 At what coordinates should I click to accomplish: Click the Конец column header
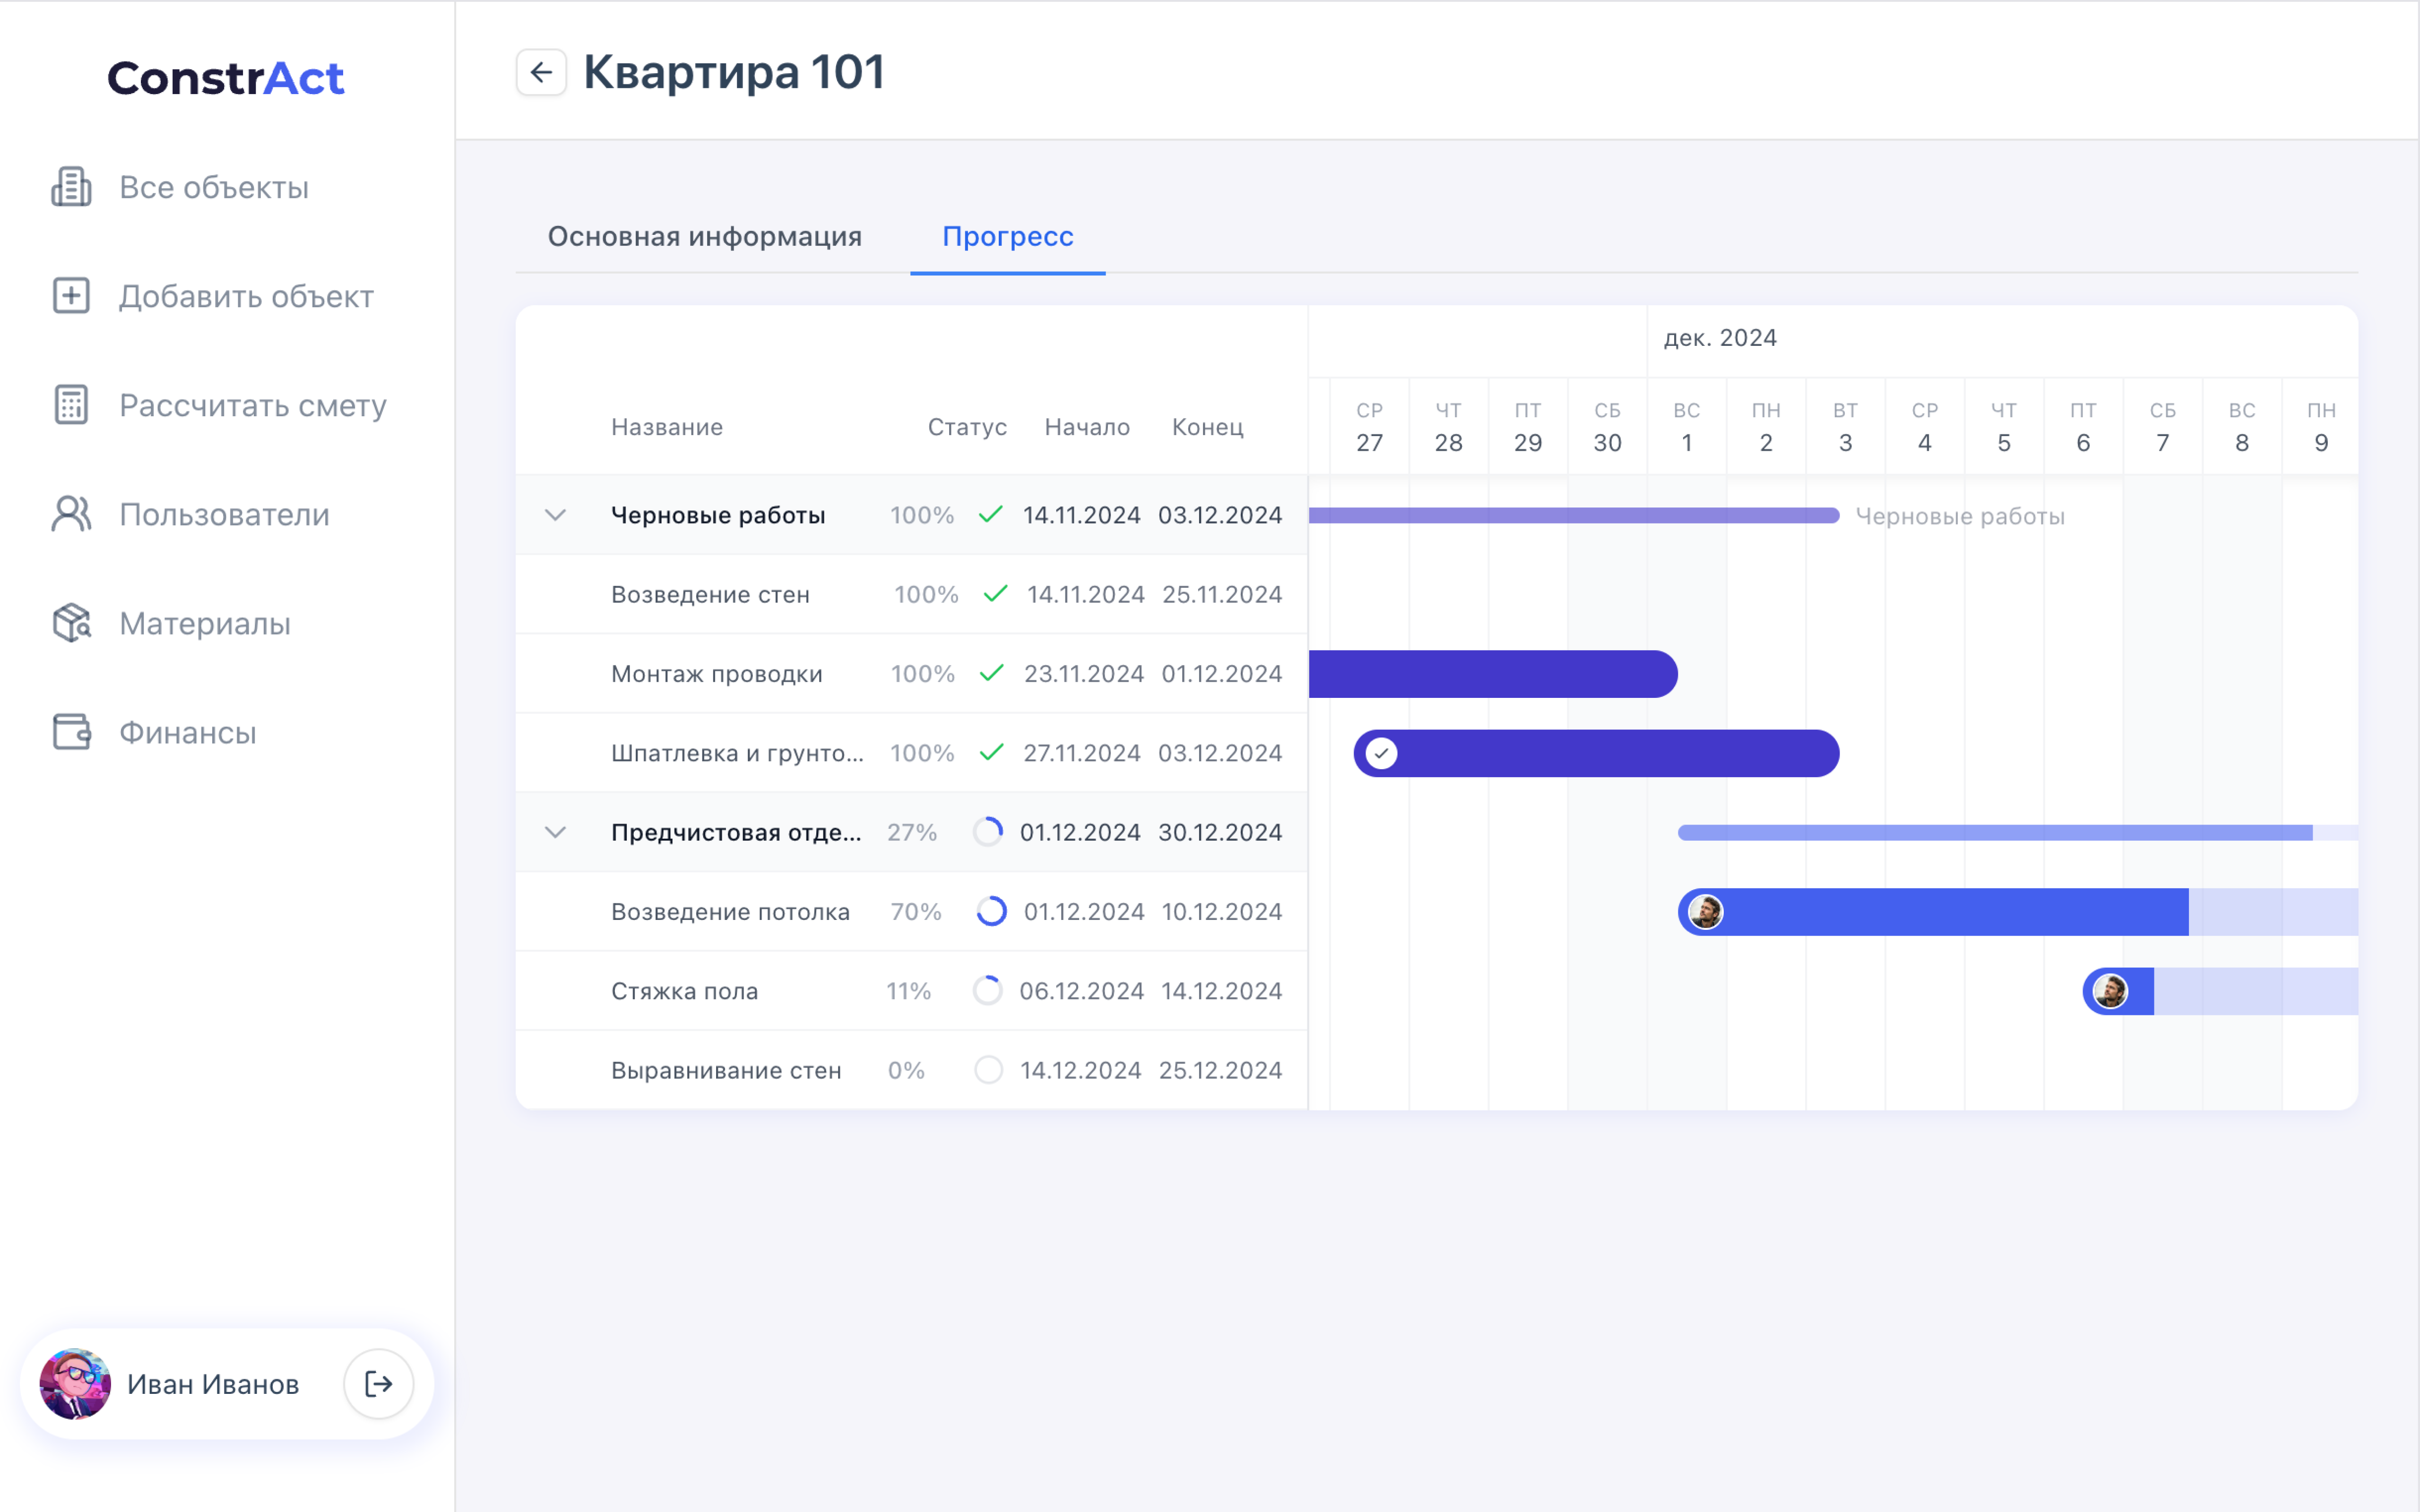tap(1208, 427)
